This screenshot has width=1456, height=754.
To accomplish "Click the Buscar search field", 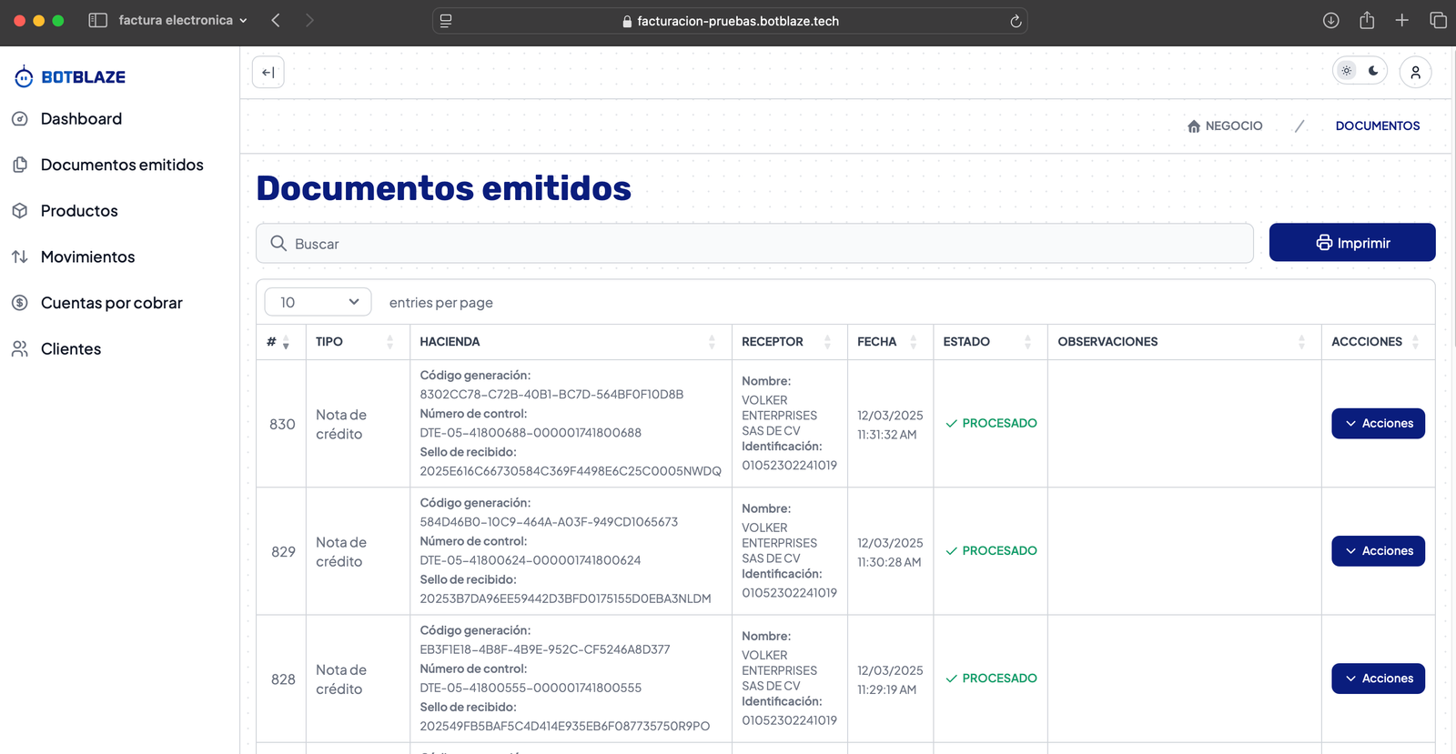I will [x=755, y=244].
